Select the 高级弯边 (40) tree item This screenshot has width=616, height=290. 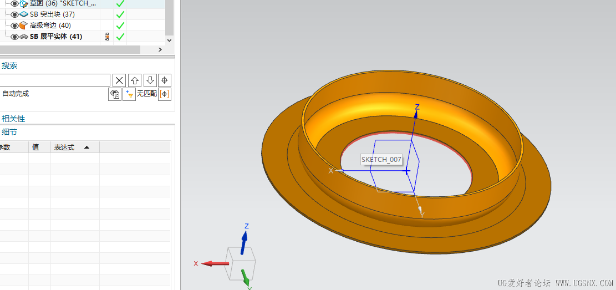click(x=50, y=26)
